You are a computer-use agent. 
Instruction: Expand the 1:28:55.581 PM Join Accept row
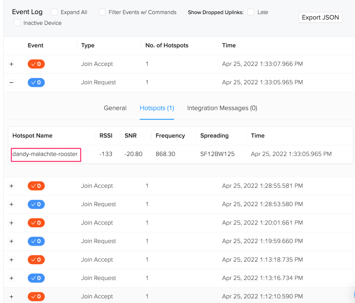(x=11, y=186)
